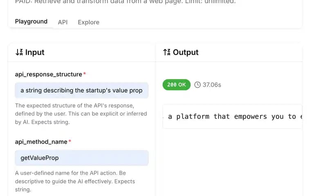The height and width of the screenshot is (196, 314).
Task: Click the red asterisk after api_response_structure
Action: [85, 73]
